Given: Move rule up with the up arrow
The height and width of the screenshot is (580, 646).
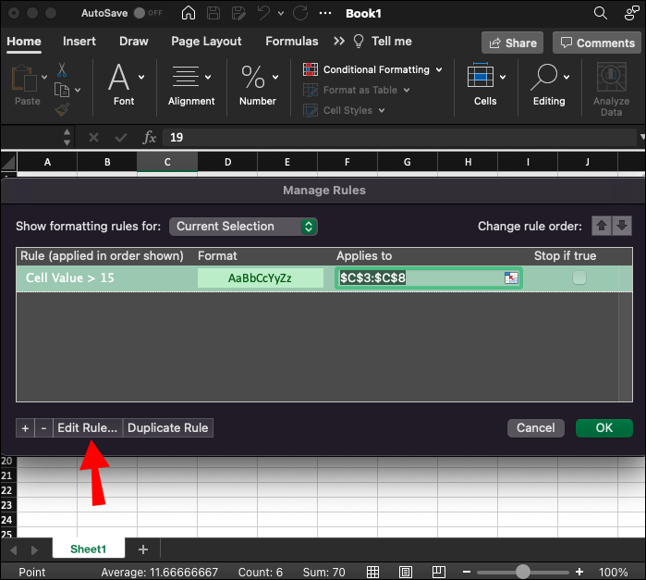Looking at the screenshot, I should tap(601, 226).
